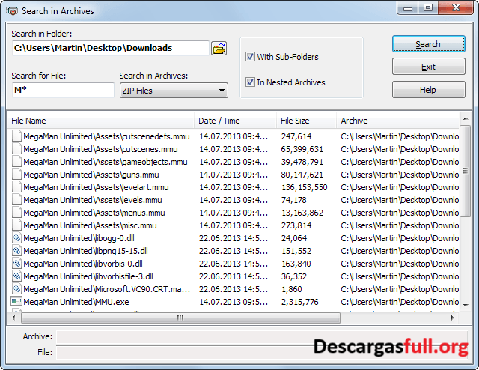Click the libvorbis-0.dll file icon
Screen dimensions: 479x370
click(x=16, y=264)
